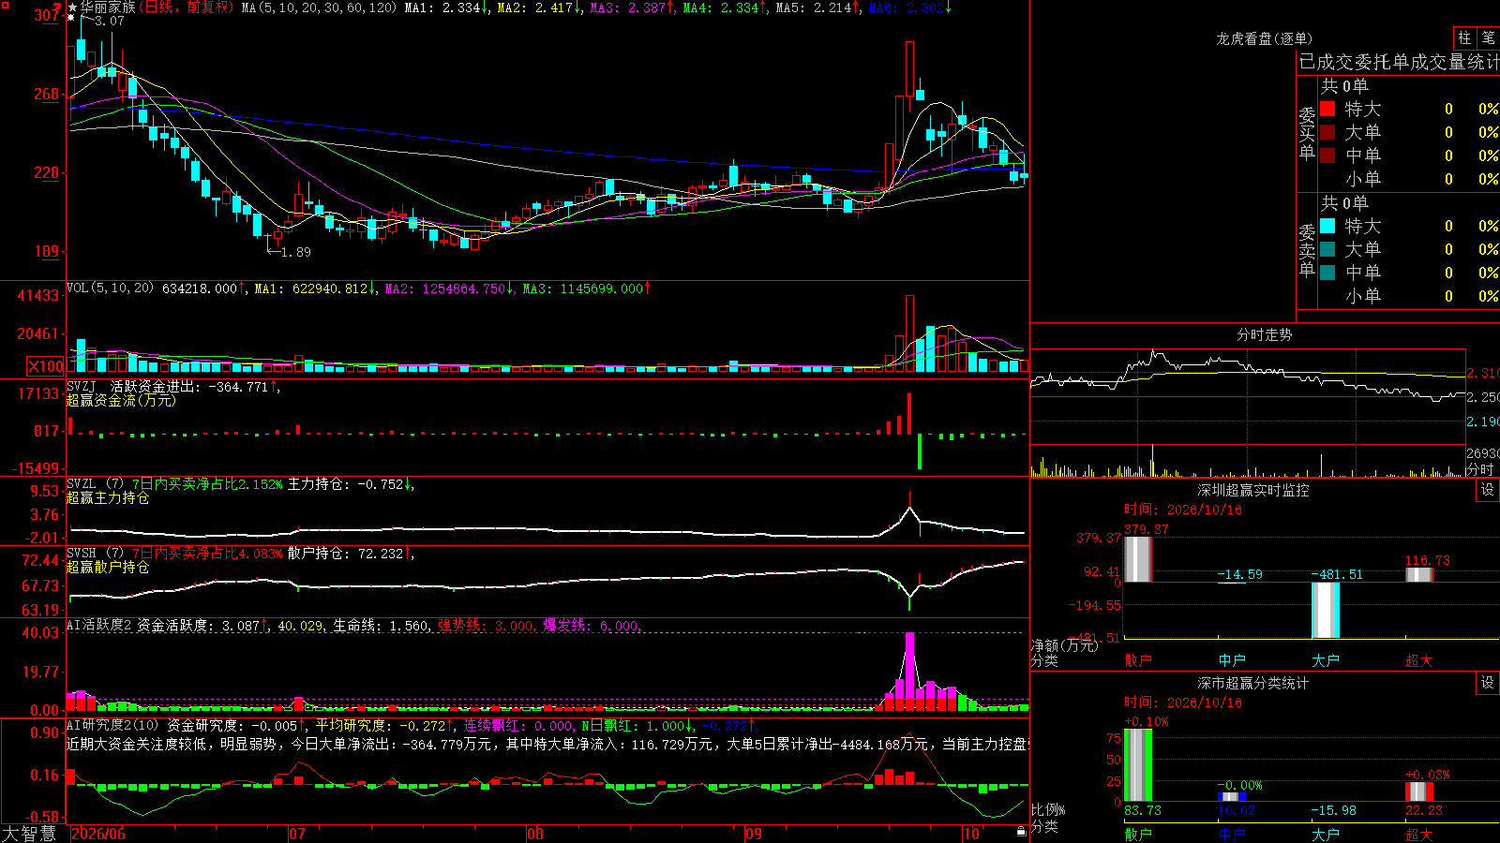Click the 1.89 low price annotation
Screen dimensions: 1500x843
[295, 252]
